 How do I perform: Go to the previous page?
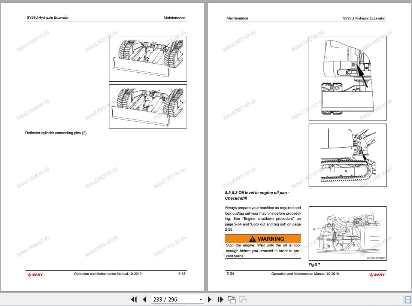tap(144, 299)
